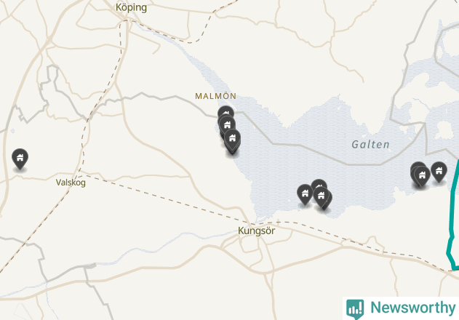Click the Kungsör town label
Screen dimensions: 459x320
[257, 231]
